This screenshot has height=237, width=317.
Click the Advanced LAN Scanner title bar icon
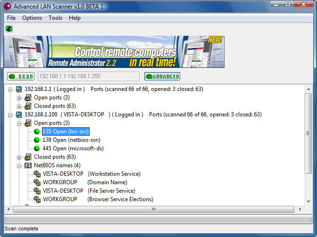click(x=7, y=6)
